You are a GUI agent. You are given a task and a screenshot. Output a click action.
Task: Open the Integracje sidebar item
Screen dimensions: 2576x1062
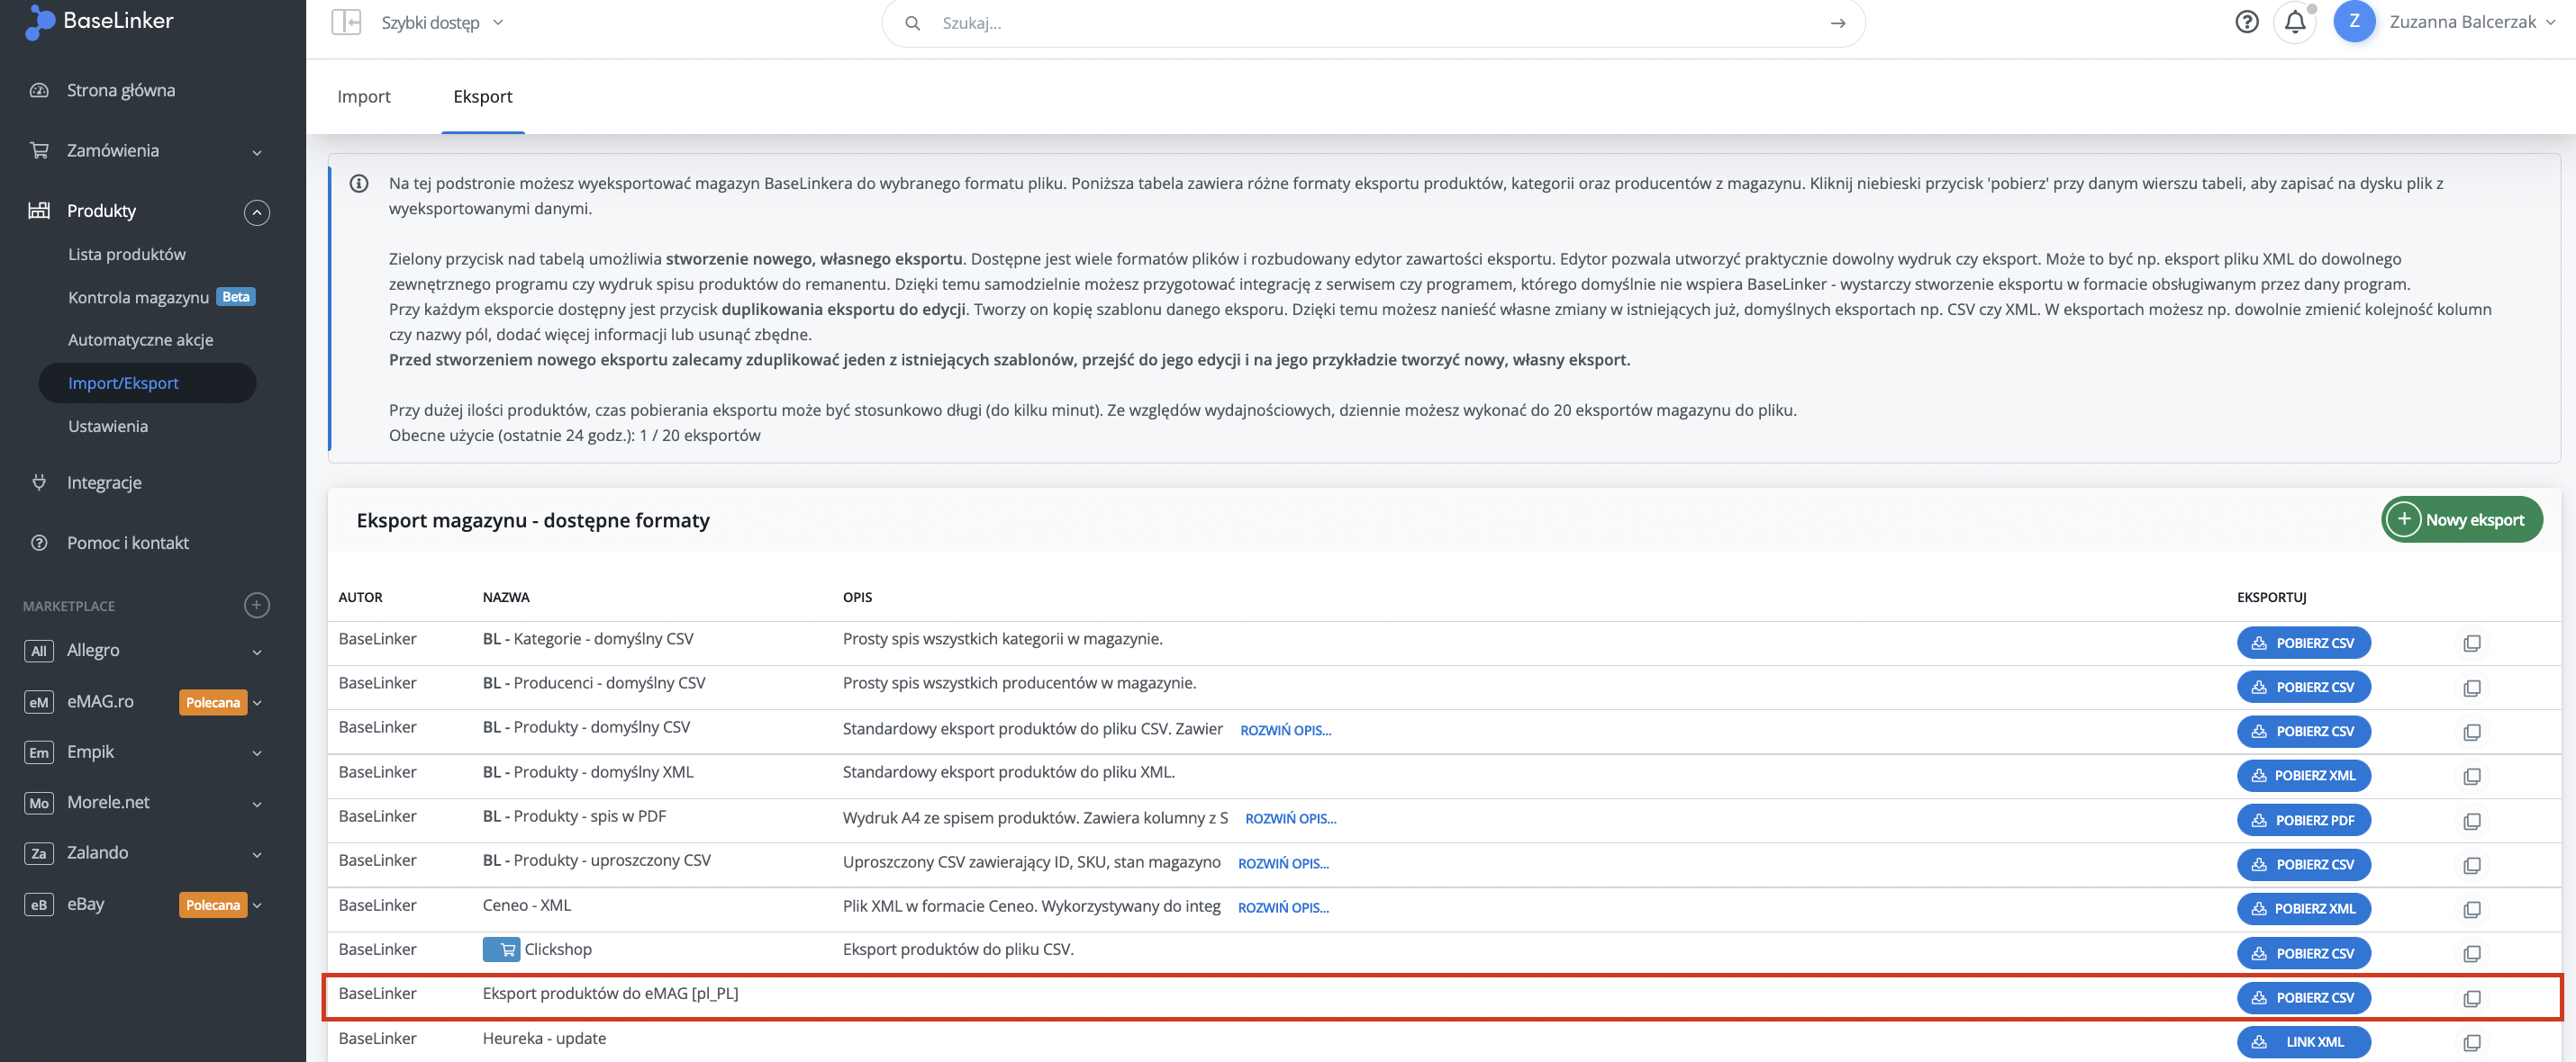(104, 482)
